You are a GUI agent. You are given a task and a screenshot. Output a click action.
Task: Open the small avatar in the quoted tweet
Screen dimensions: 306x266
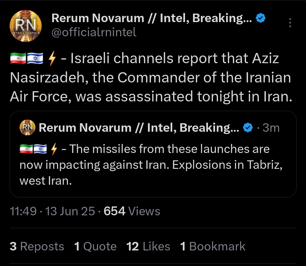click(27, 127)
